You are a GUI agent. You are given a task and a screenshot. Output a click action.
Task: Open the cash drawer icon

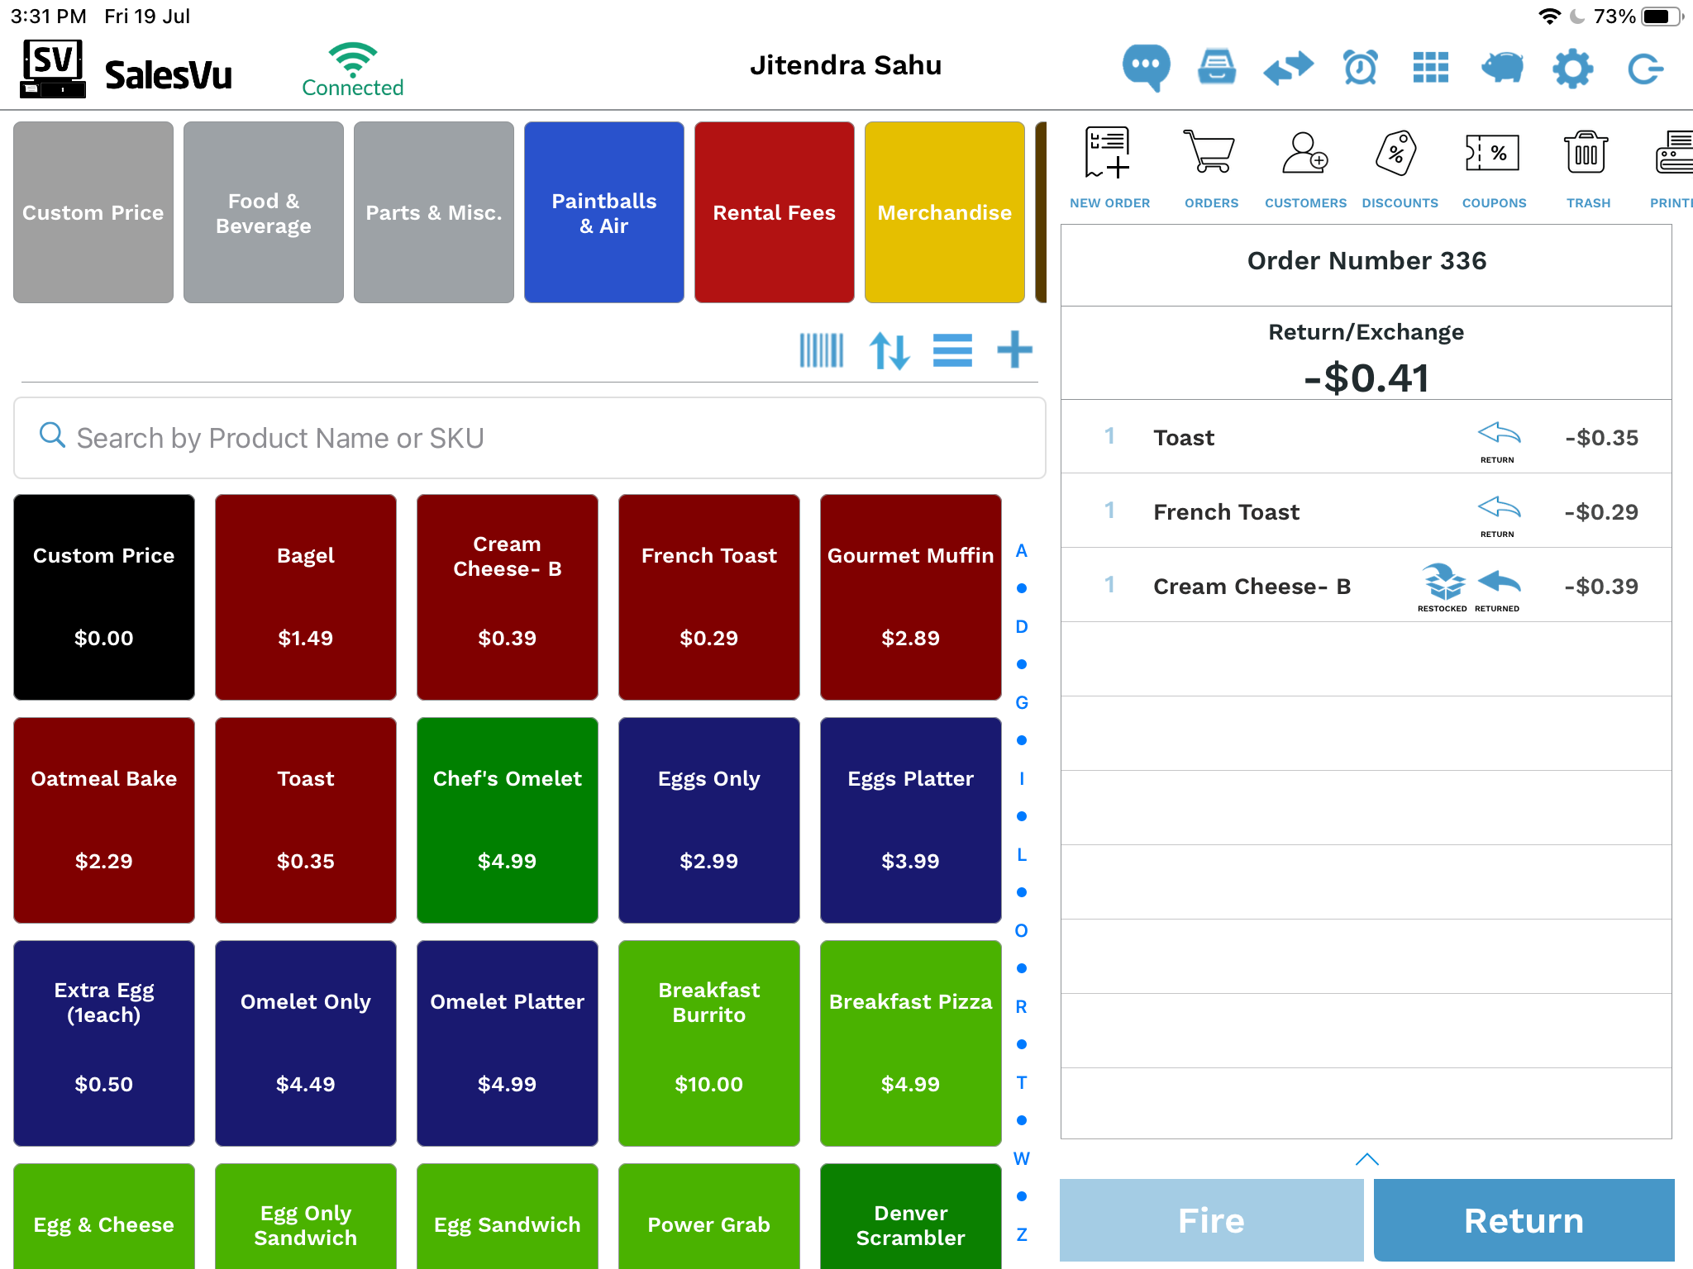[1217, 68]
